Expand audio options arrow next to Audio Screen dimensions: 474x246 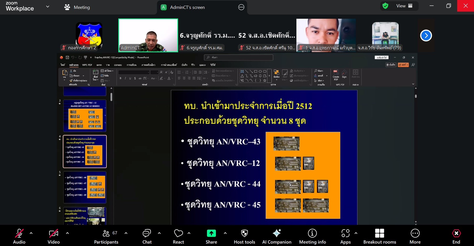[x=31, y=233]
